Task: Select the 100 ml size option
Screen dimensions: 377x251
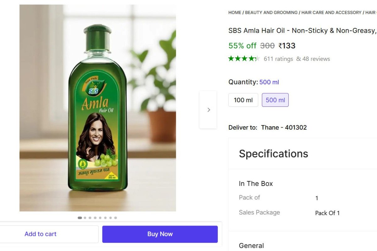Action: 243,100
